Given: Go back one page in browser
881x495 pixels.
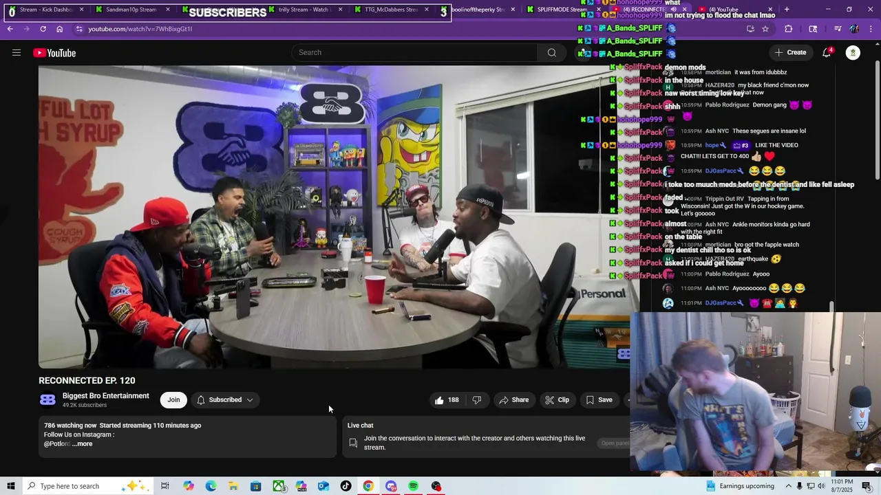Looking at the screenshot, I should [10, 29].
